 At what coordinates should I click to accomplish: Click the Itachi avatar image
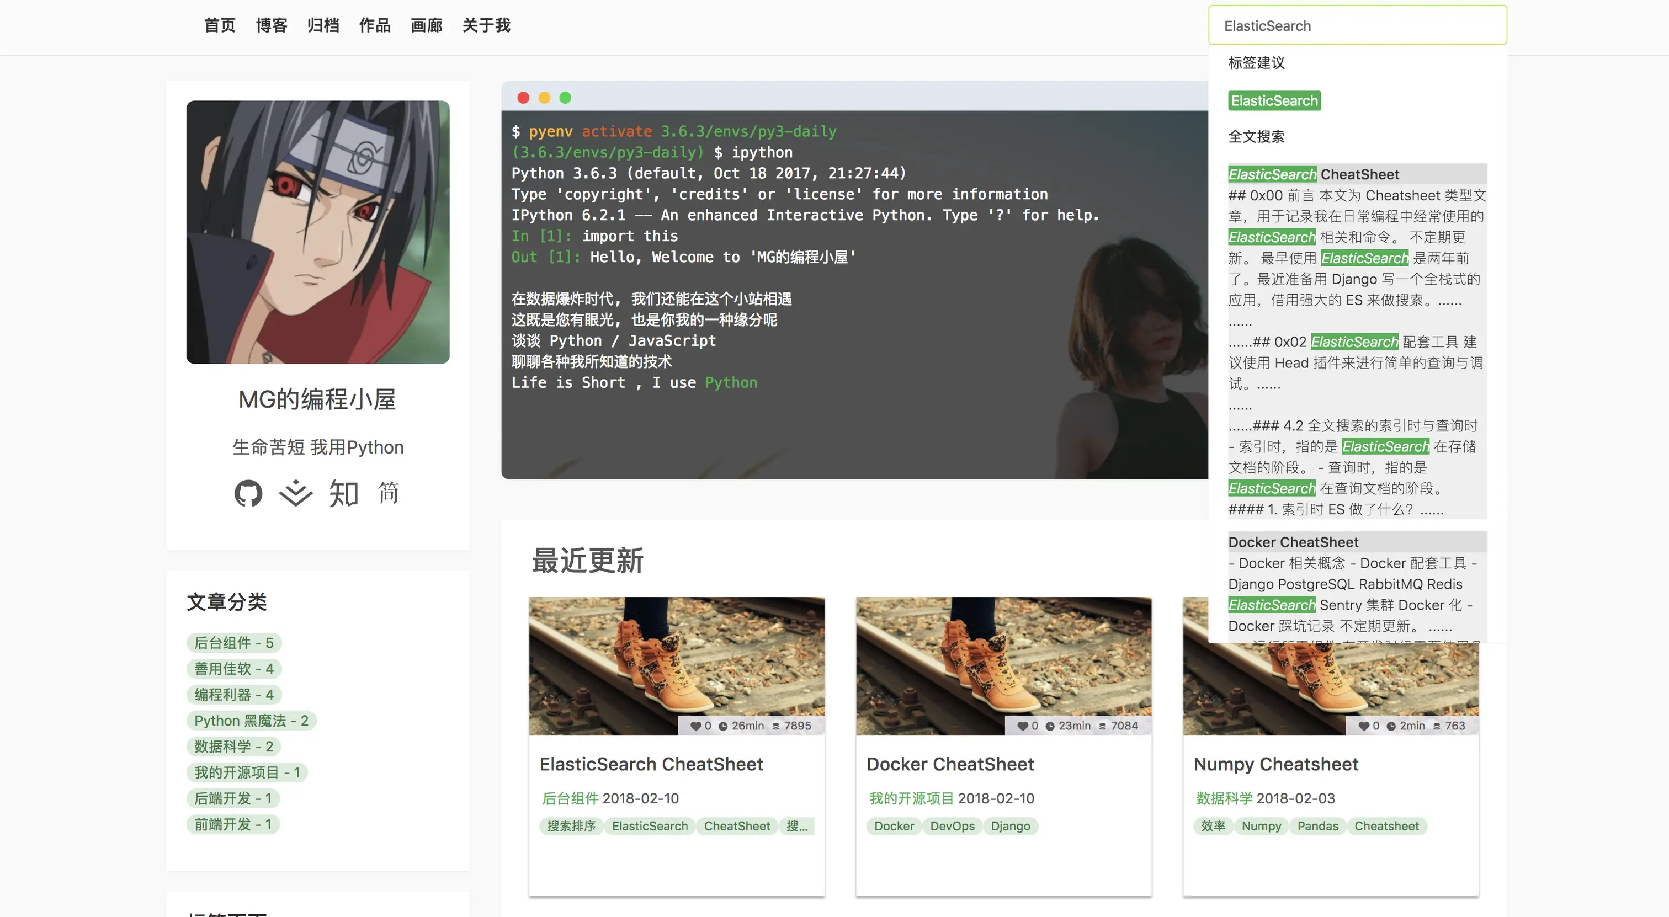click(x=317, y=232)
